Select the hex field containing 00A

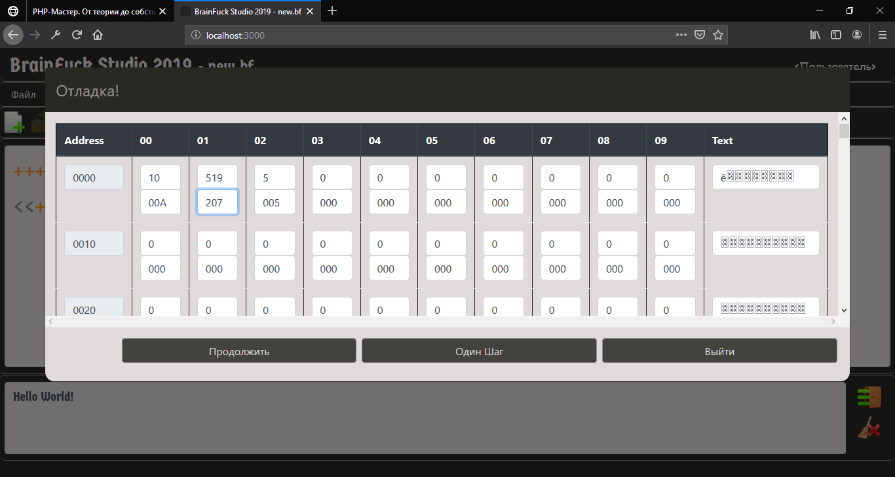[161, 202]
